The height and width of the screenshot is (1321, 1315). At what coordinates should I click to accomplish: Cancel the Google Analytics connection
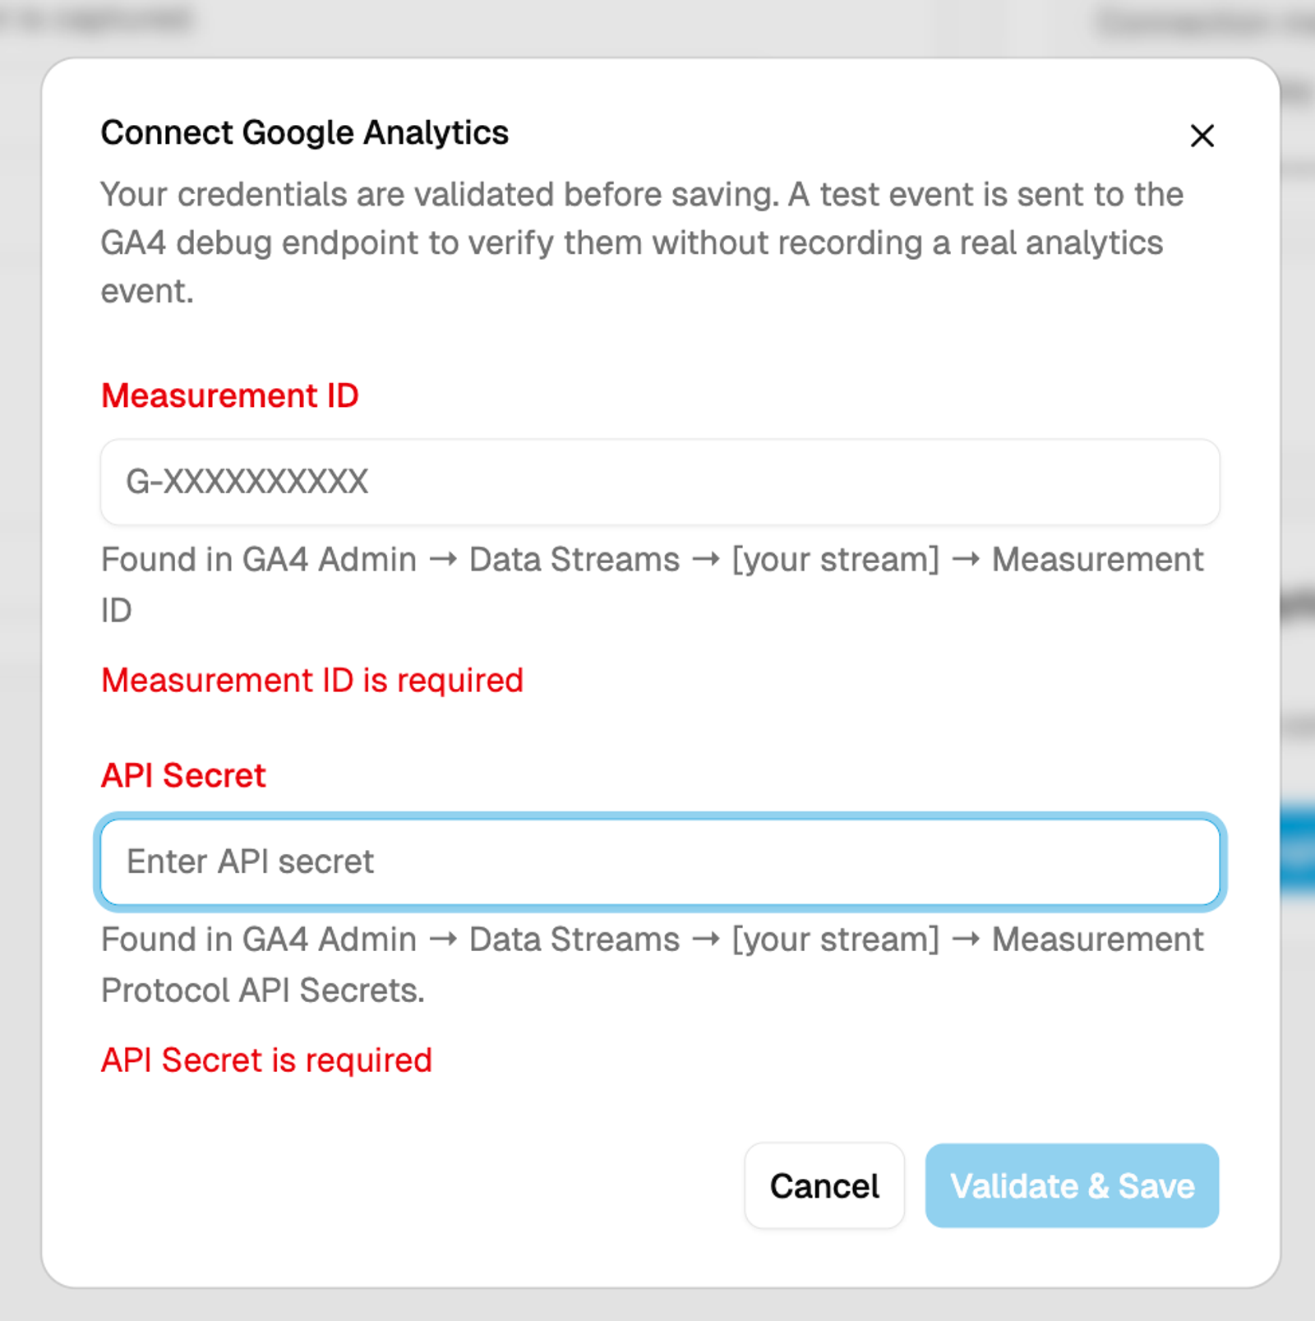824,1185
